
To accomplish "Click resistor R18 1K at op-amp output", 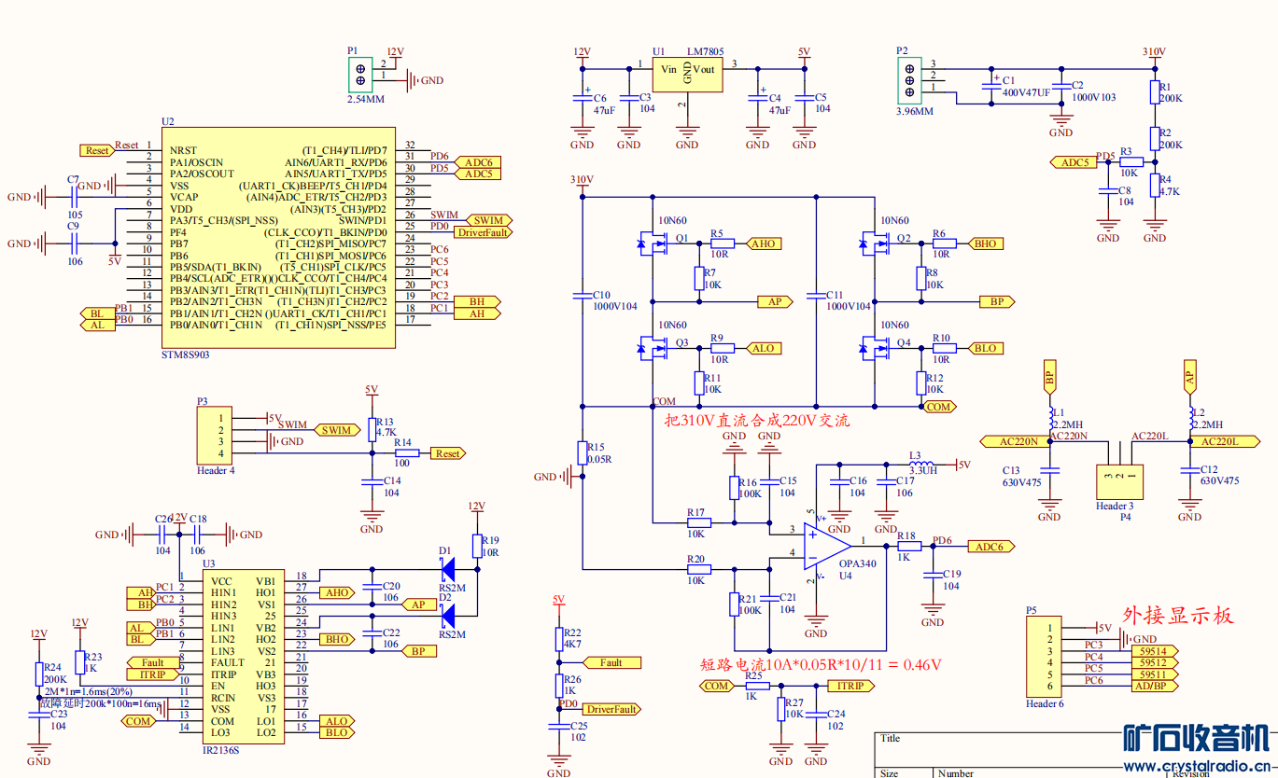I will click(x=908, y=546).
